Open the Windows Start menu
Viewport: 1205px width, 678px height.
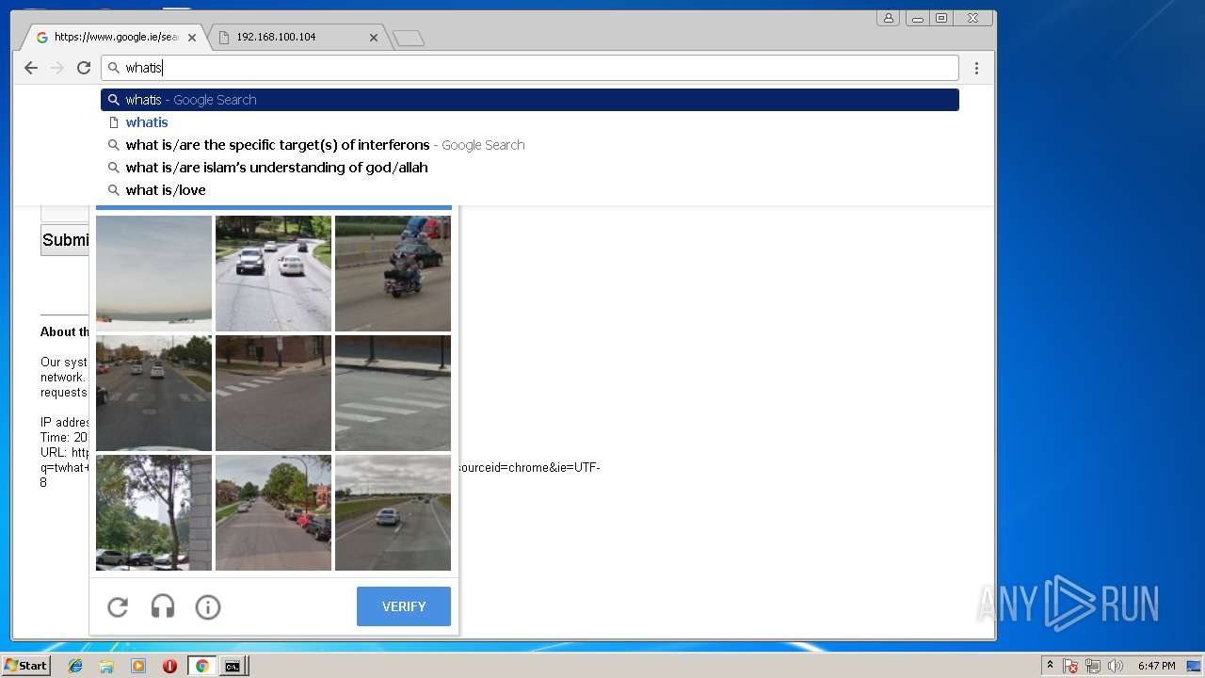(x=25, y=666)
